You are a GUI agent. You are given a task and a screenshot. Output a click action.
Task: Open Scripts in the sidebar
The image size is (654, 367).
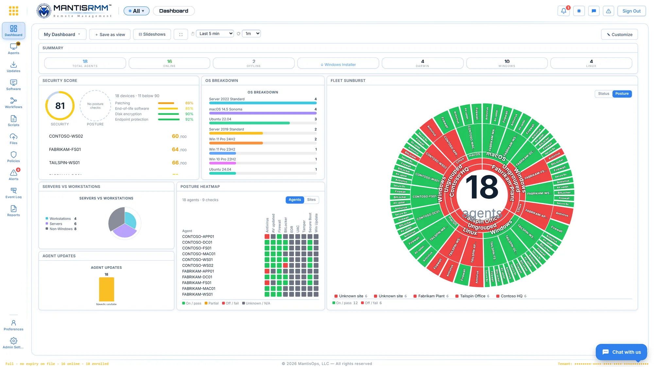pos(13,121)
